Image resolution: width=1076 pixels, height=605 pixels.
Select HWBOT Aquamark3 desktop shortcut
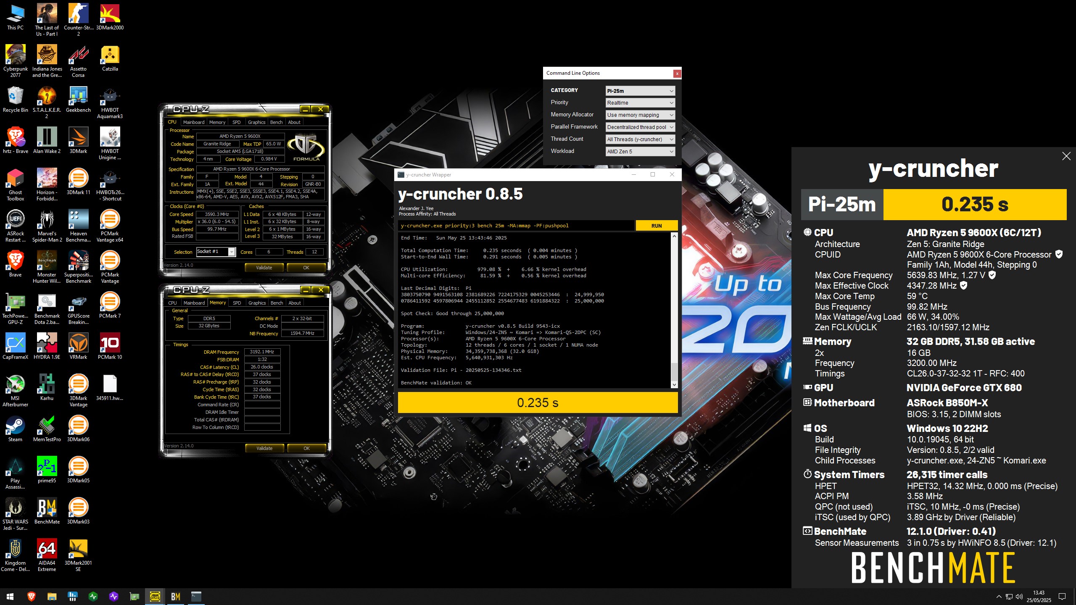pyautogui.click(x=110, y=103)
